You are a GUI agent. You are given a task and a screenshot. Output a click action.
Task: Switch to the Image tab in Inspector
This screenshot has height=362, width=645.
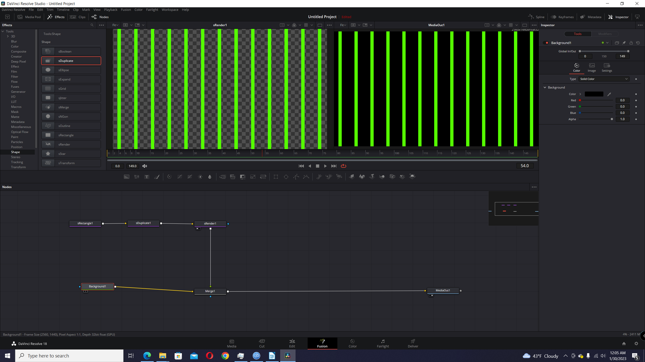click(592, 68)
